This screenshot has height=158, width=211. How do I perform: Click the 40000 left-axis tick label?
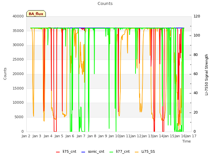click(x=18, y=16)
